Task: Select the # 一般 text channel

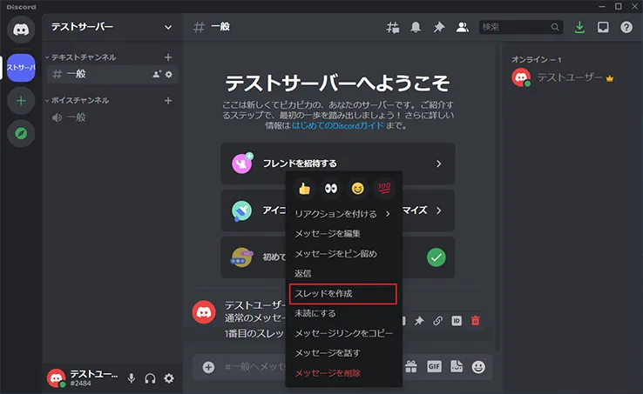Action: tap(112, 74)
